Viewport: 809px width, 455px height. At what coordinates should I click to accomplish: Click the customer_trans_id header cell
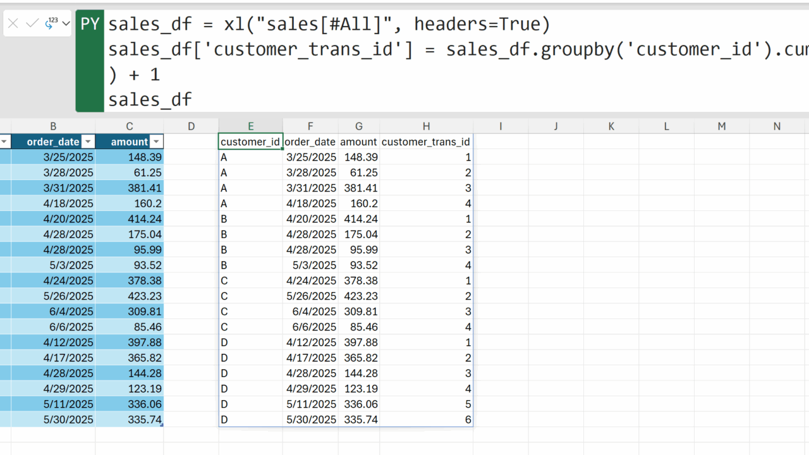pos(425,142)
